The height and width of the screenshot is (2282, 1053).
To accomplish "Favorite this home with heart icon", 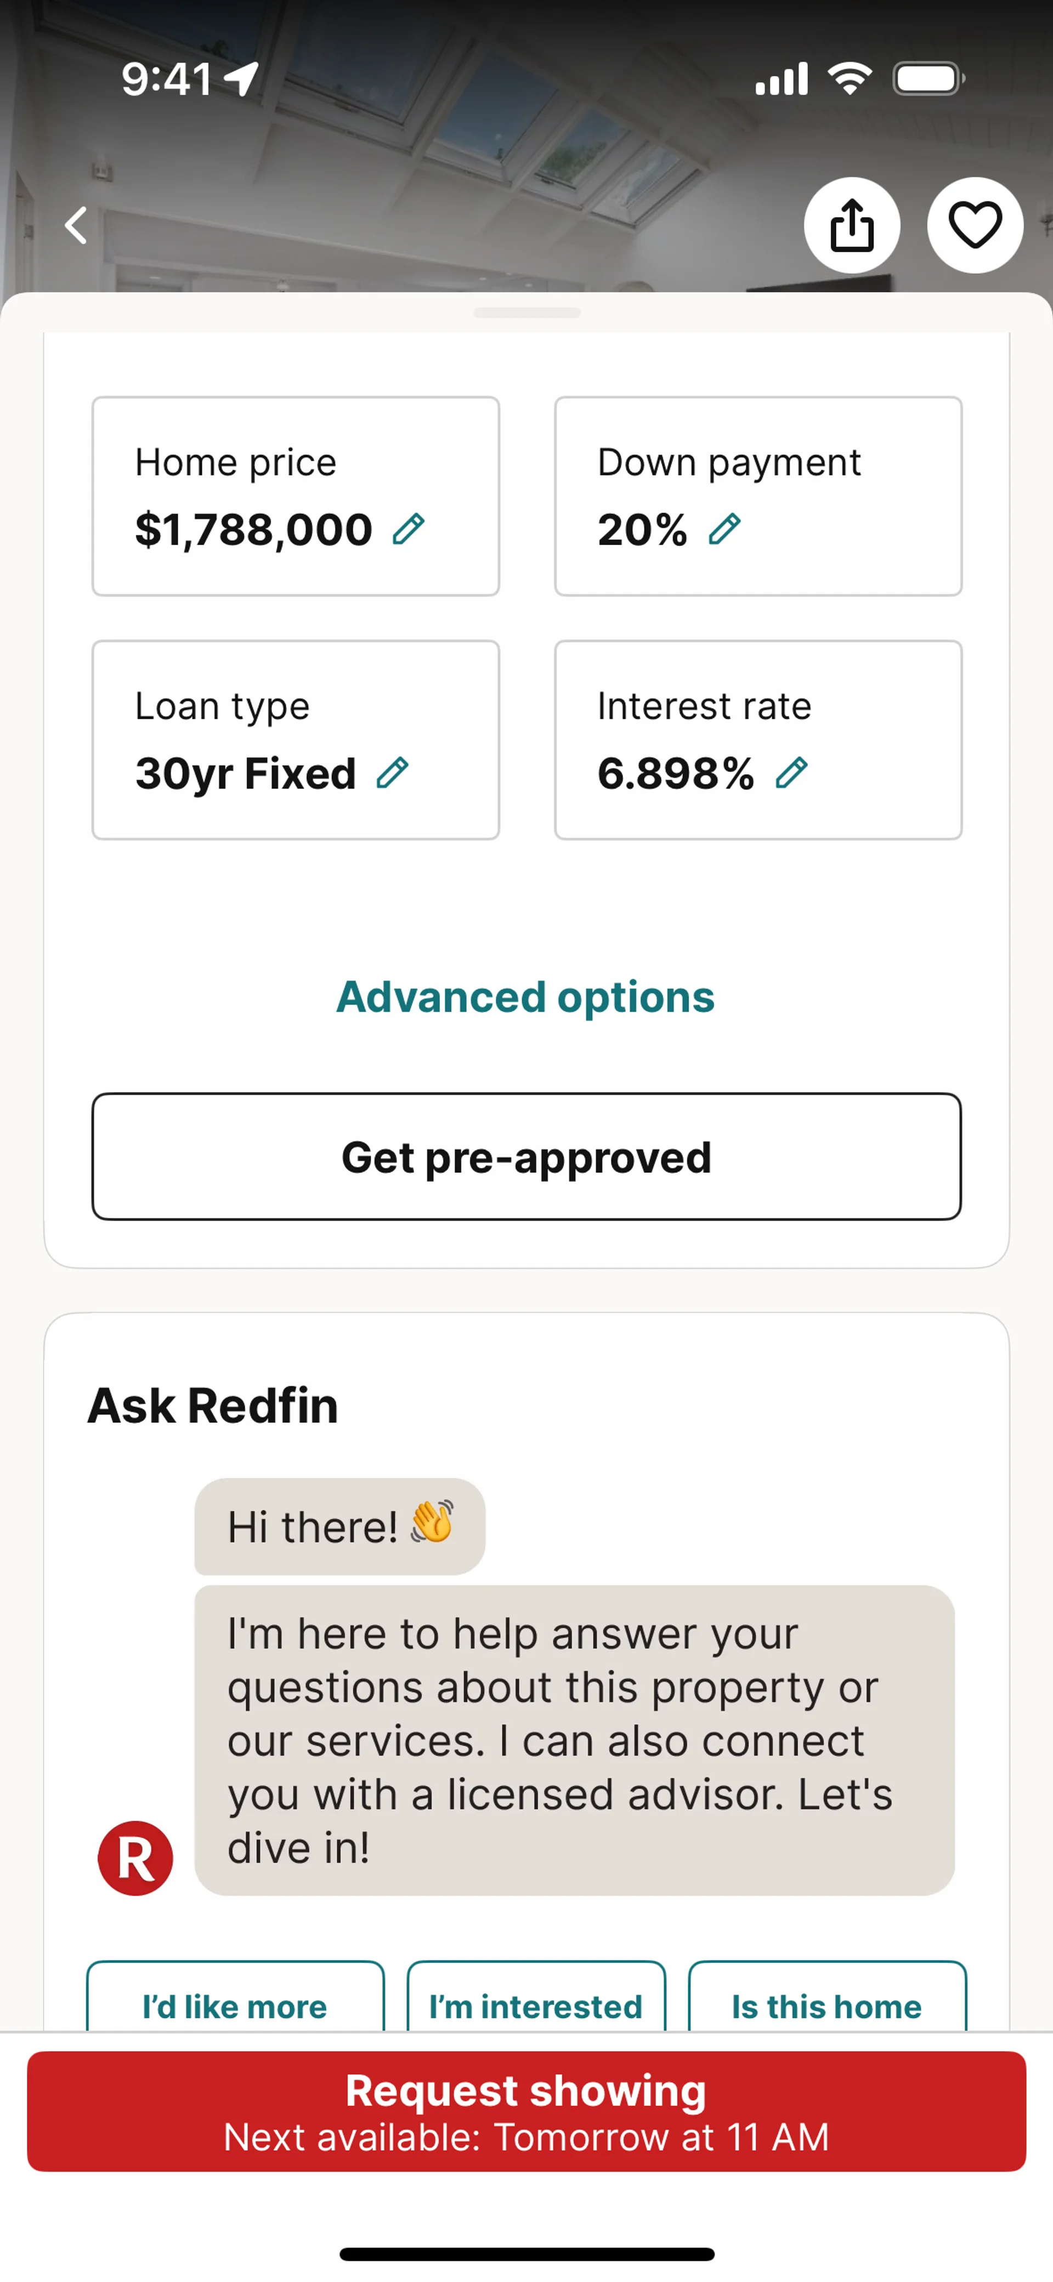I will (x=975, y=225).
